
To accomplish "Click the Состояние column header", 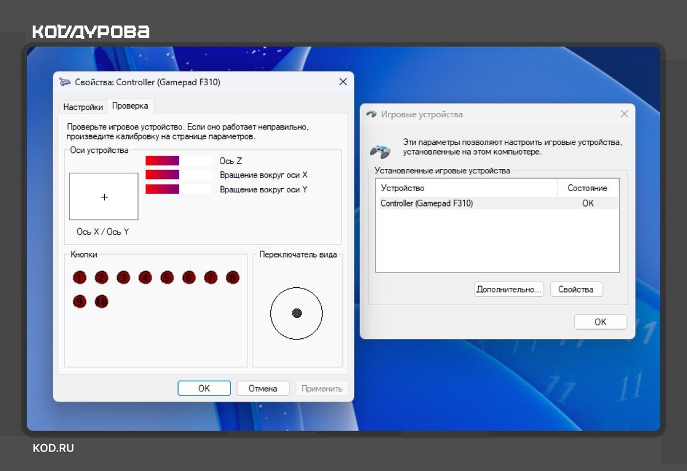I will [588, 188].
